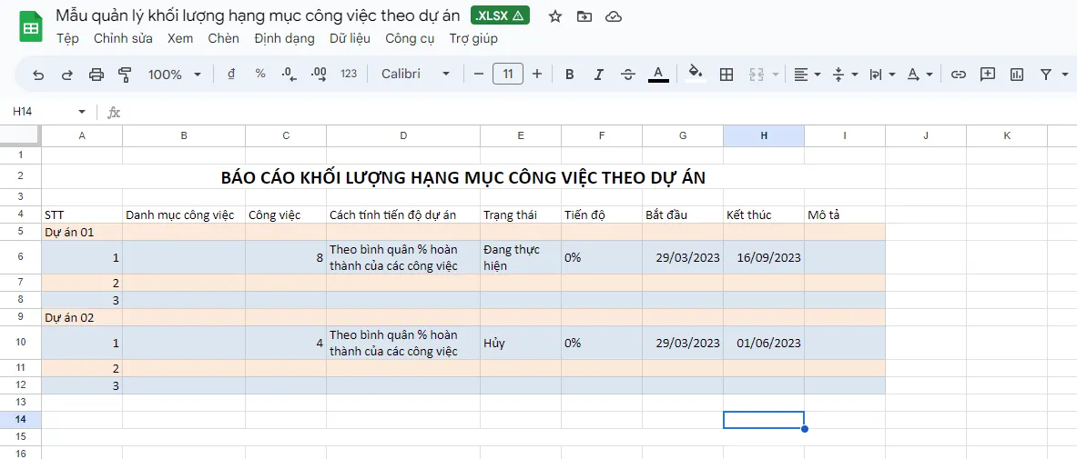This screenshot has height=459, width=1077.
Task: Open the Chèn menu
Action: point(224,38)
